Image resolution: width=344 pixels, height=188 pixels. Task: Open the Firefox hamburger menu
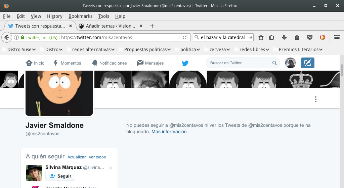point(337,37)
